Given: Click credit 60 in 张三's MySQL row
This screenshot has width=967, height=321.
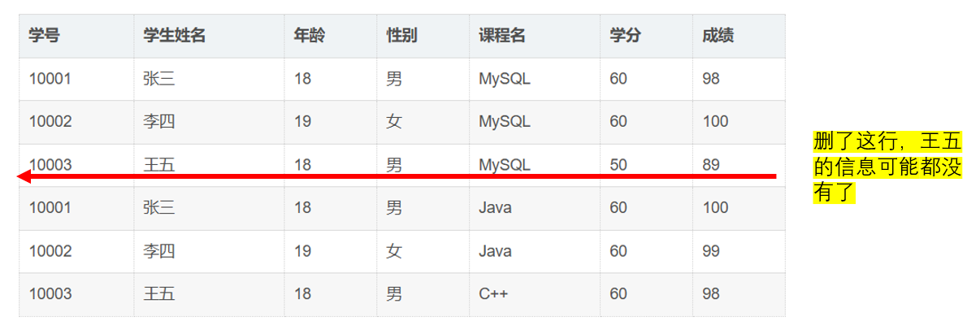Looking at the screenshot, I should coord(618,79).
